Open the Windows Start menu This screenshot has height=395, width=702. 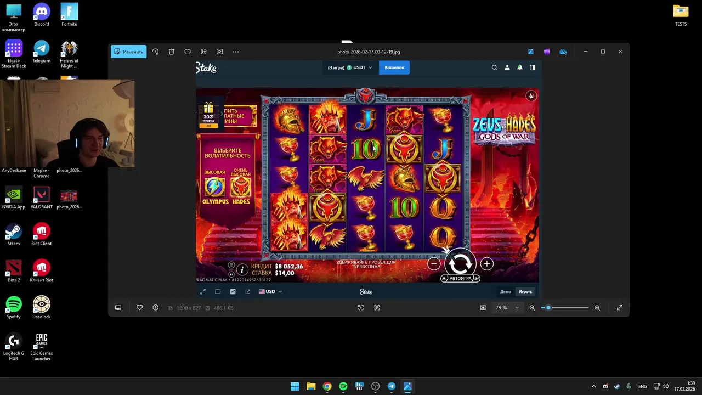click(x=295, y=386)
